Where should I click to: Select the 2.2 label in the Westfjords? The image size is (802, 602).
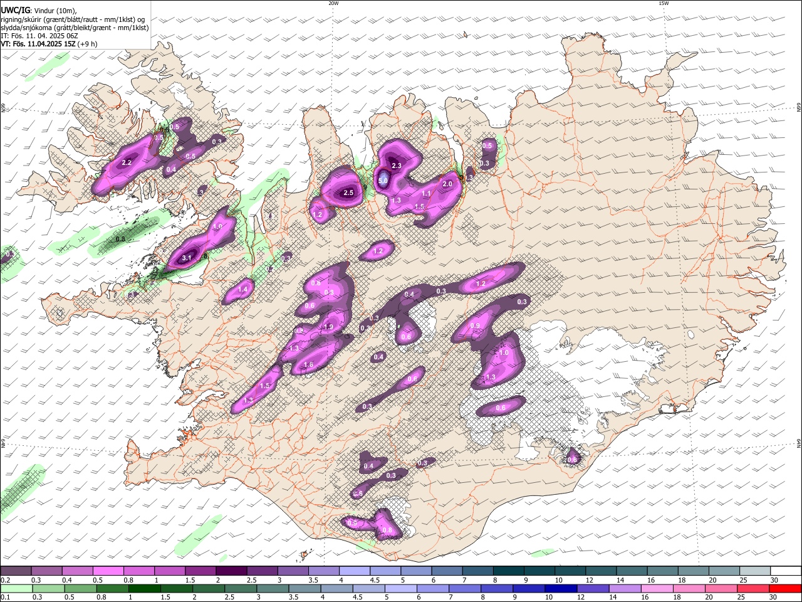pos(127,162)
